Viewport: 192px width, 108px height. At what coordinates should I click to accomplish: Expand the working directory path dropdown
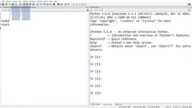click(187, 4)
